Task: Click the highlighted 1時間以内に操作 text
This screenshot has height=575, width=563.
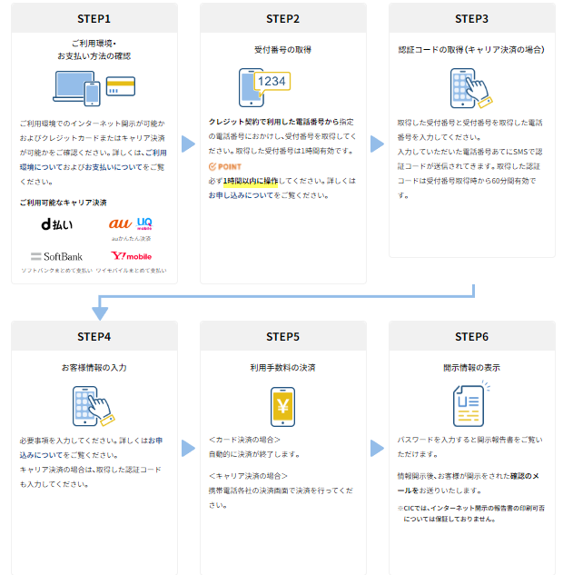Action: [251, 181]
